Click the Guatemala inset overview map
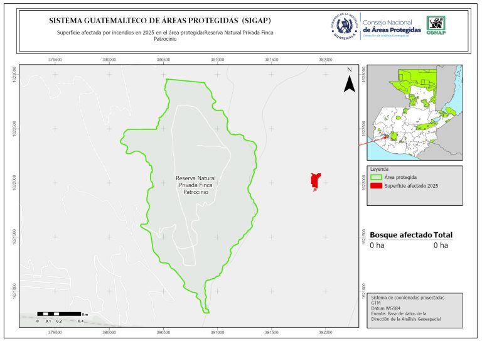 [414, 112]
